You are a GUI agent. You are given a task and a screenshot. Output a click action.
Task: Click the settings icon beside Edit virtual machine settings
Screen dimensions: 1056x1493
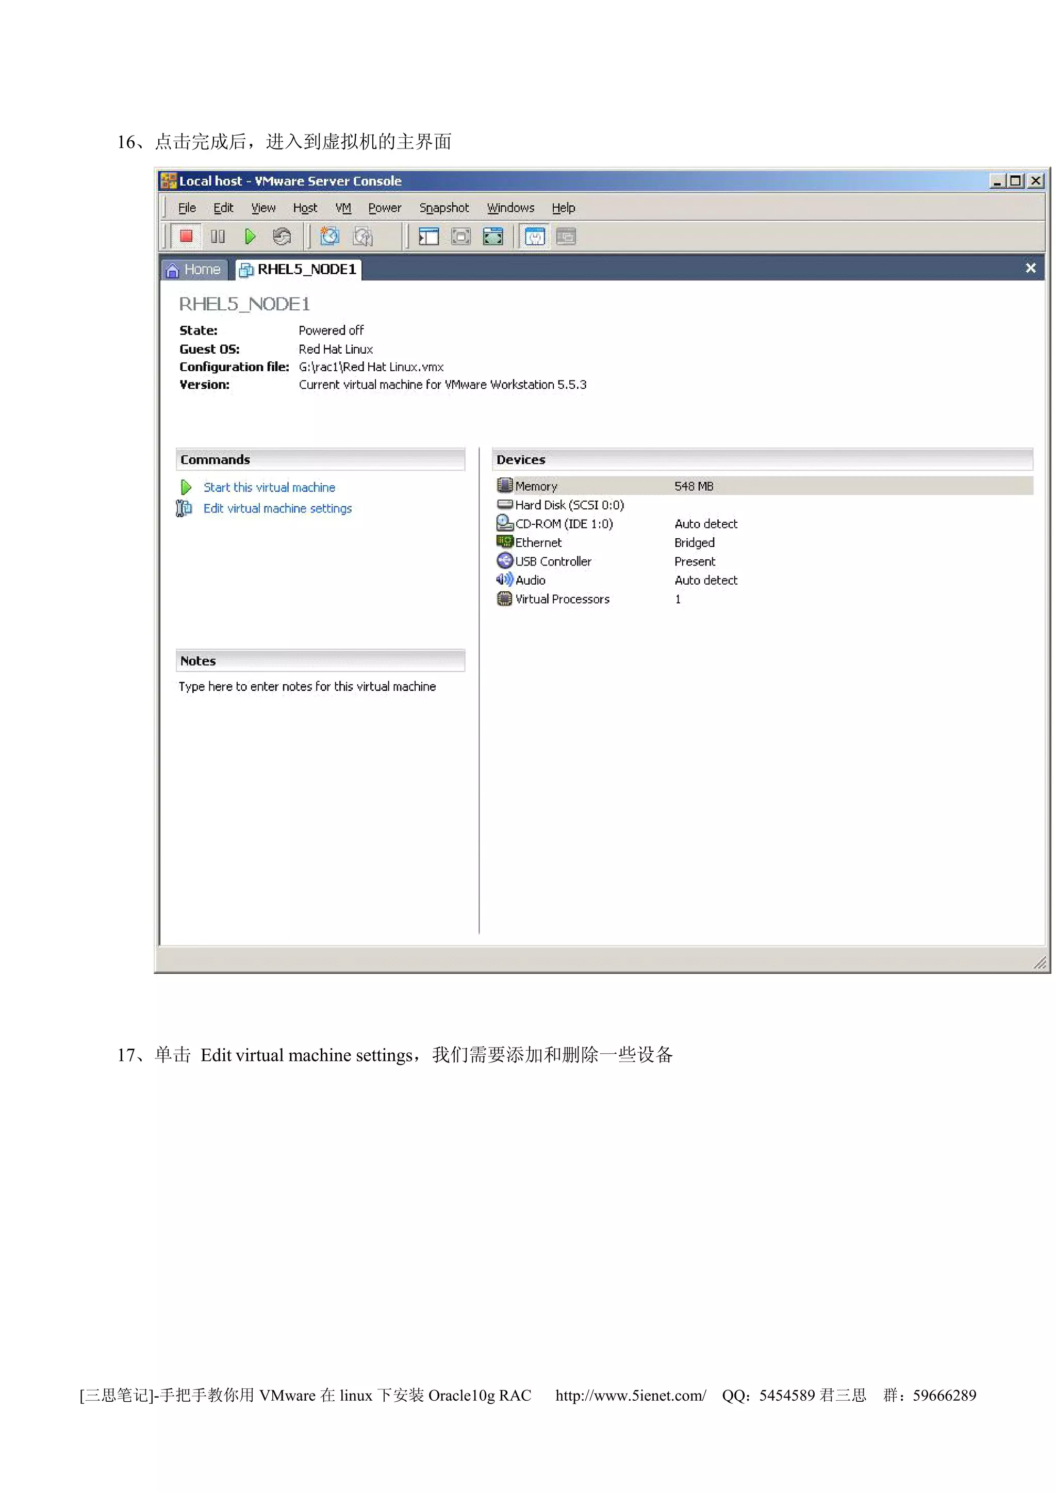(x=184, y=508)
